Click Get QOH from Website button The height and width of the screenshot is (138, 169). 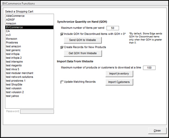pyautogui.click(x=83, y=53)
